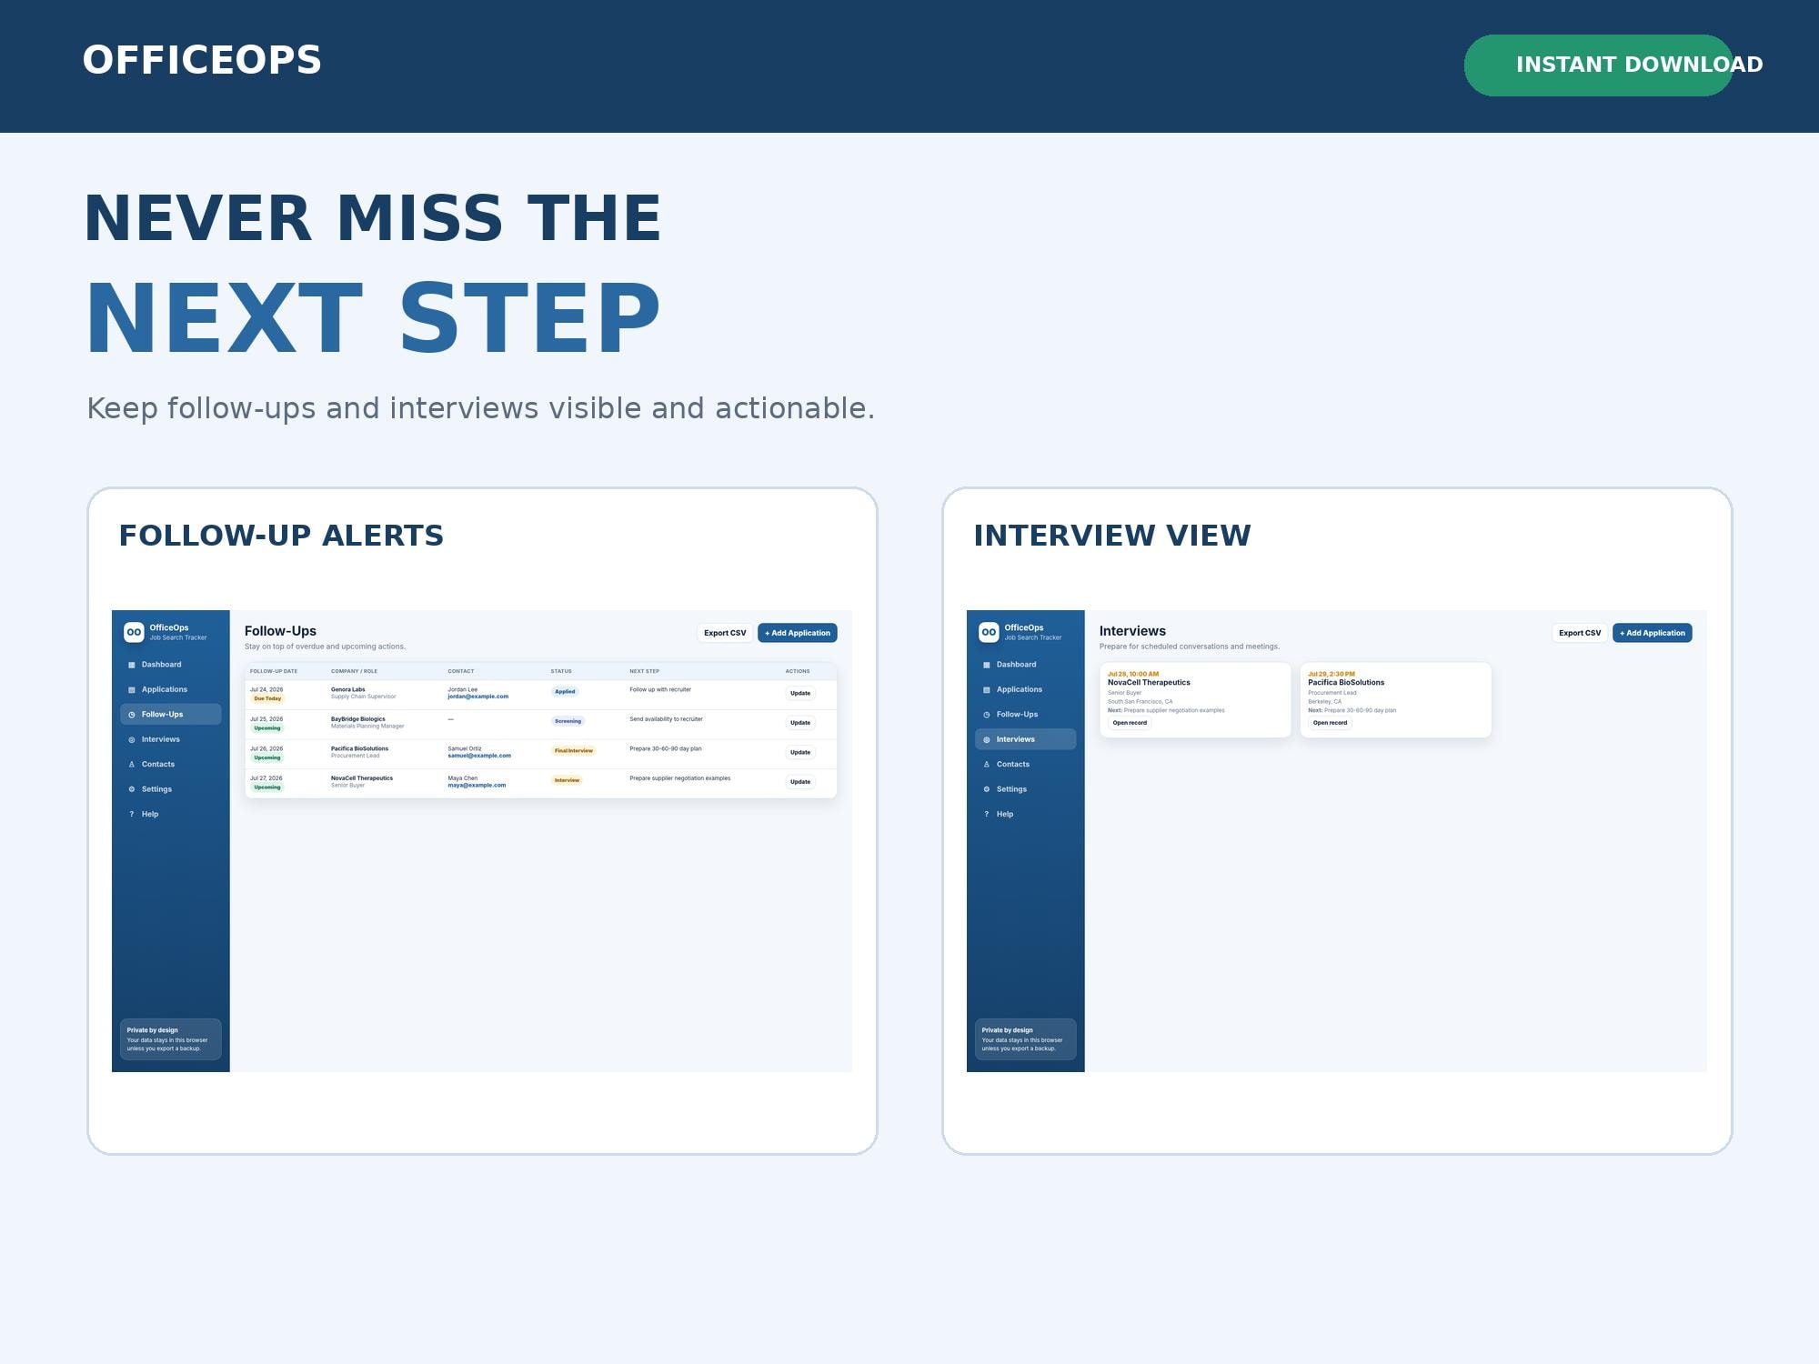Screen dimensions: 1819x1364
Task: Click maya@example.com email link
Action: [477, 785]
